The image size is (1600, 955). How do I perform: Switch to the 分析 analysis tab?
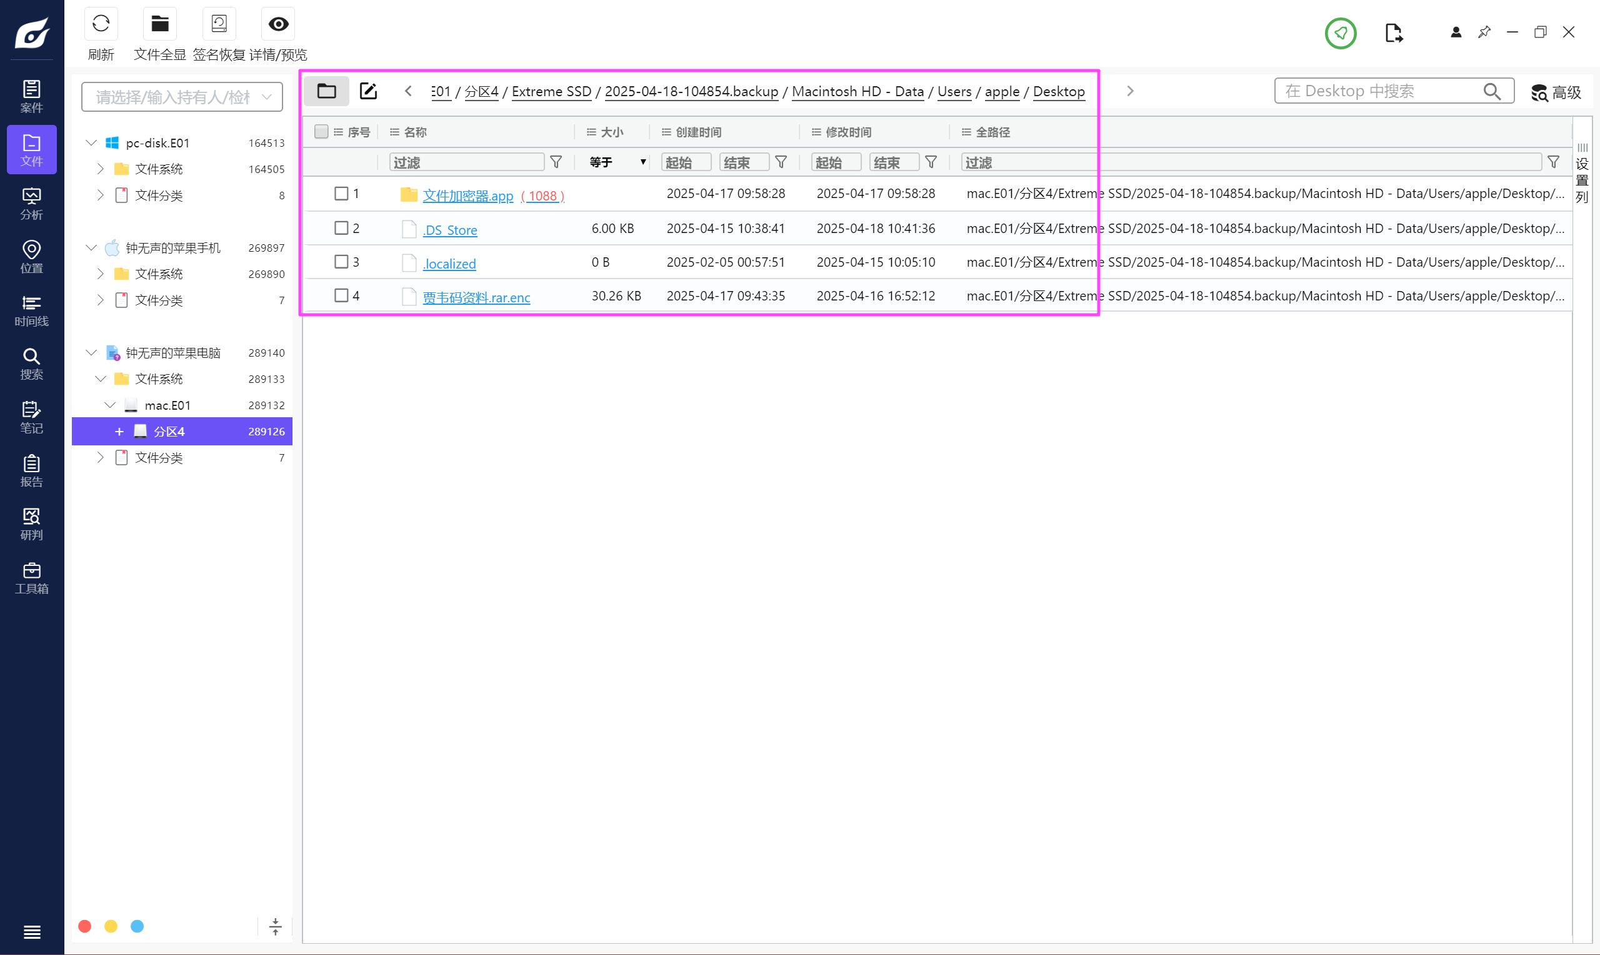tap(31, 204)
